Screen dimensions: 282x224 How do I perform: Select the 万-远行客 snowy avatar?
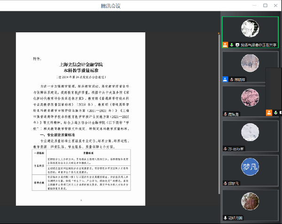coord(250,132)
